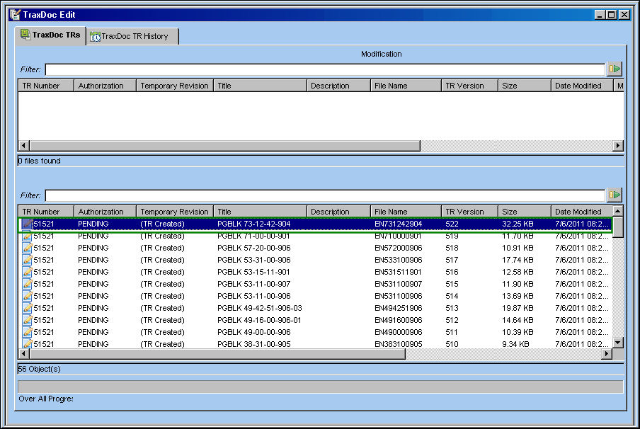640x429 pixels.
Task: Sort the upper table by the Temporary Revision column
Action: [x=175, y=86]
